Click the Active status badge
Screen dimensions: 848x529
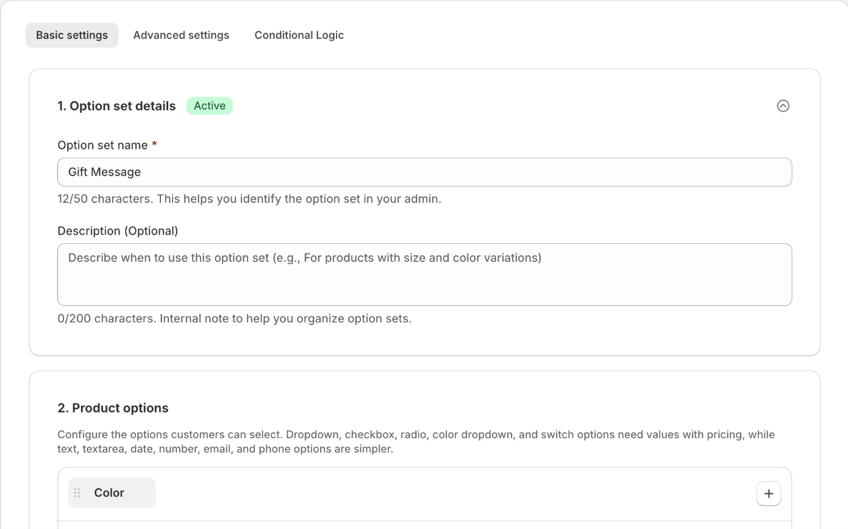[x=210, y=106]
